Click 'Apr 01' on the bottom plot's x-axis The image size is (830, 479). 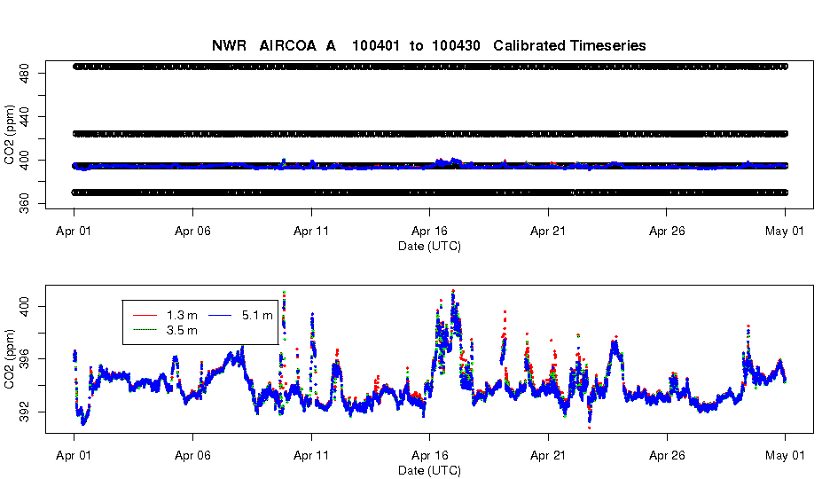74,455
